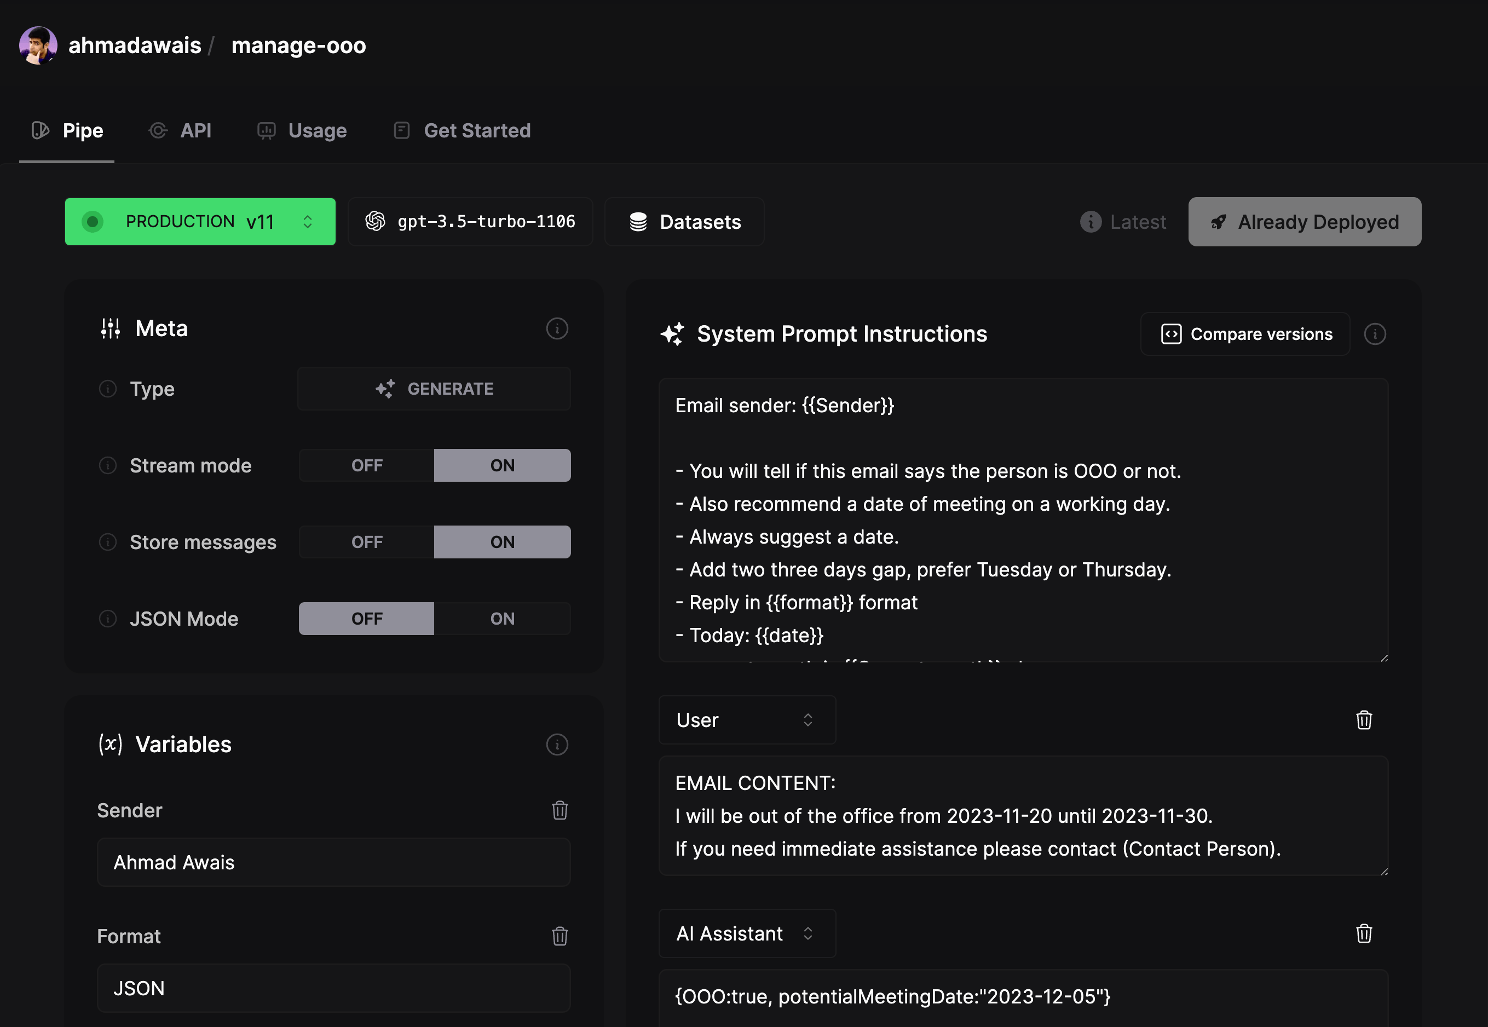This screenshot has height=1027, width=1488.
Task: Click inside the Sender field showing Ahmad Awais
Action: click(333, 862)
